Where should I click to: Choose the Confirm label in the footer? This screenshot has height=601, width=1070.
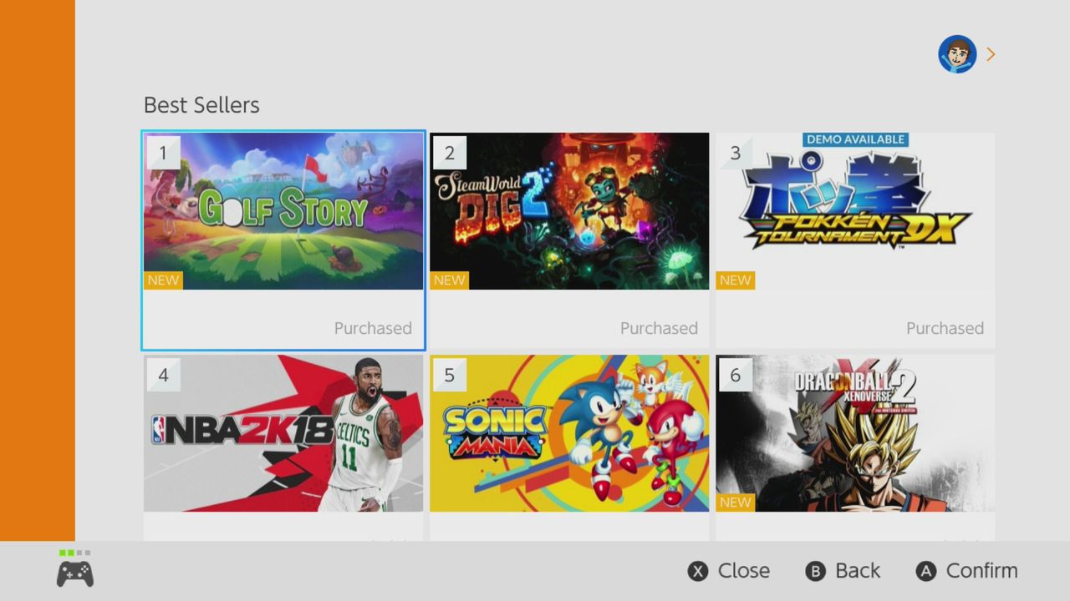click(982, 571)
